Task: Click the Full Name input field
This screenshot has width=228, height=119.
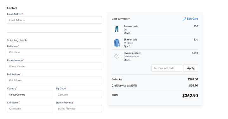Action: 54,52
